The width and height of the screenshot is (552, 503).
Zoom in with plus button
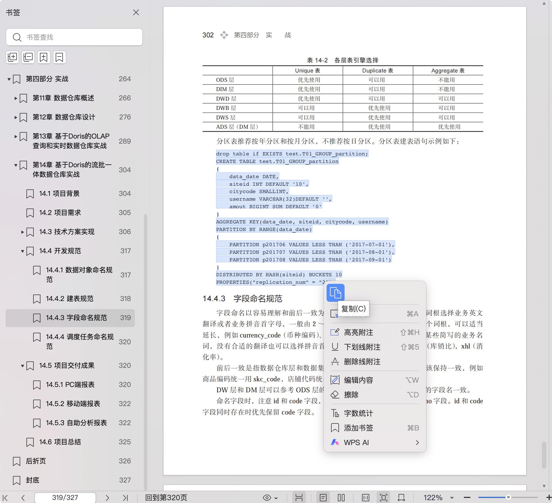[x=548, y=498]
